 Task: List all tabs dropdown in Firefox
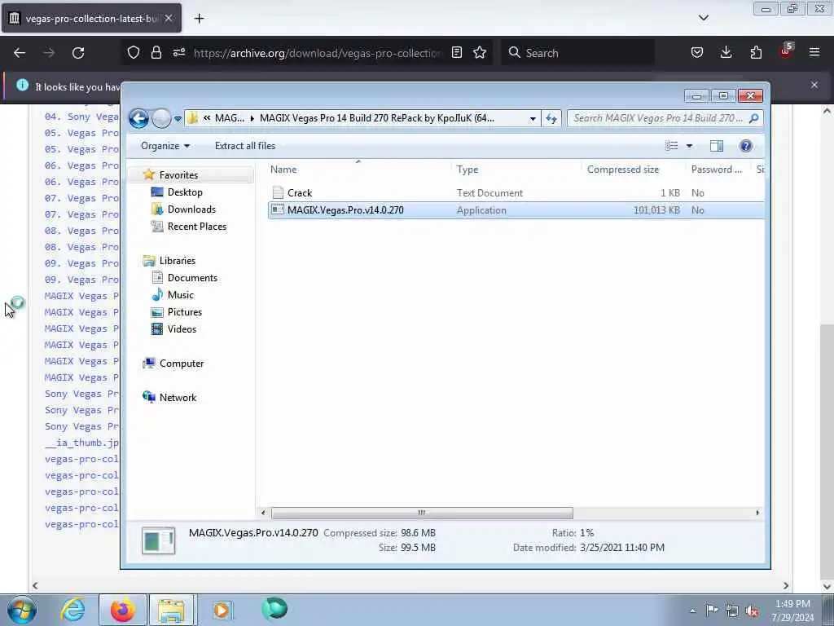click(703, 18)
